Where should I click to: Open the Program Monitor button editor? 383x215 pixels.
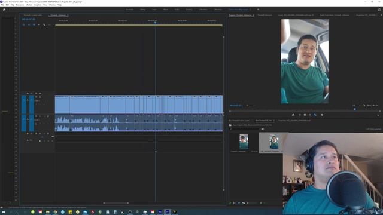click(378, 115)
